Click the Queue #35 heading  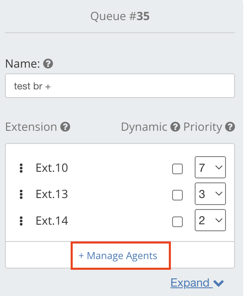tap(120, 16)
